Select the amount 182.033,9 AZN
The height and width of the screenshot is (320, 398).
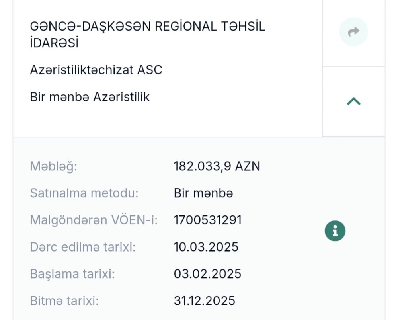tap(217, 166)
